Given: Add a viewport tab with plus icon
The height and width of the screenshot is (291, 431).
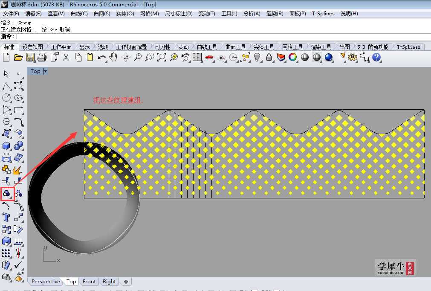Looking at the screenshot, I should tap(126, 282).
